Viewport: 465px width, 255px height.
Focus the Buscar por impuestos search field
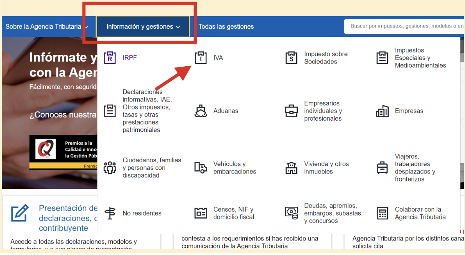404,26
